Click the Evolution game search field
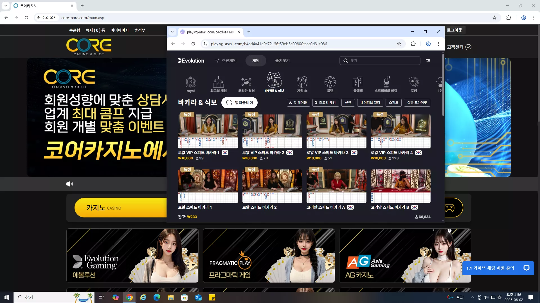540x303 pixels. click(x=380, y=61)
